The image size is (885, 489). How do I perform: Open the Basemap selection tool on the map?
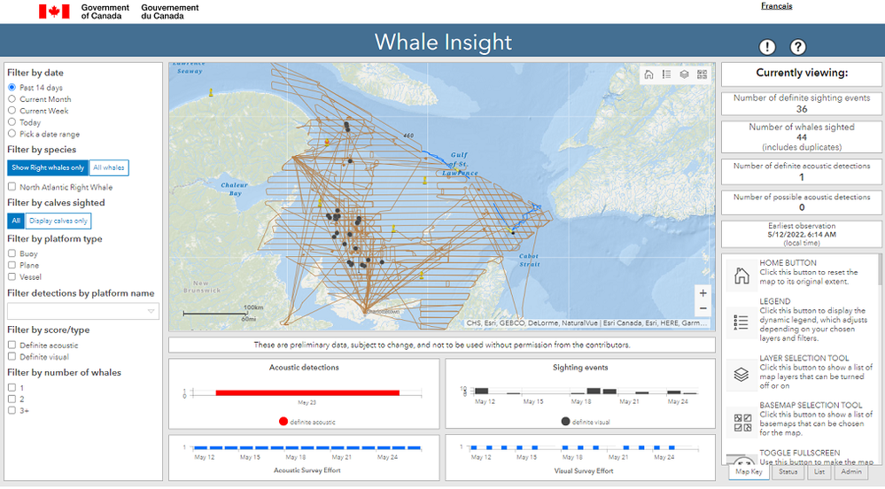703,74
